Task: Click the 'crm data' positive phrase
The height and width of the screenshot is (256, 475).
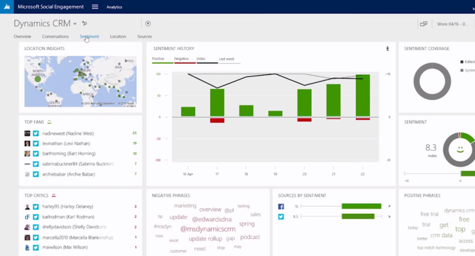Action: point(442,235)
